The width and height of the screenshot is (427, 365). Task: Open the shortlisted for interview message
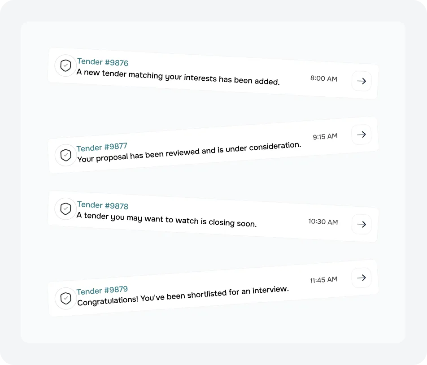183,296
